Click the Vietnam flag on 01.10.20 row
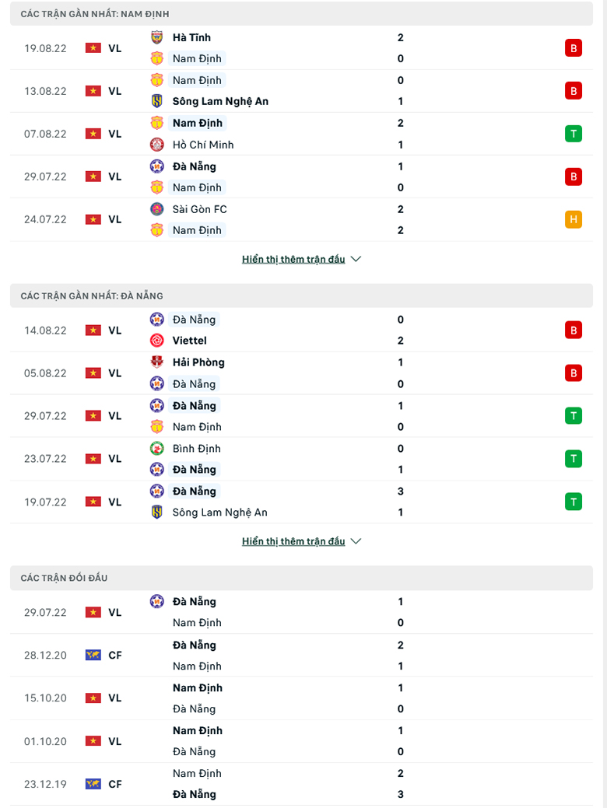607x808 pixels. 93,741
